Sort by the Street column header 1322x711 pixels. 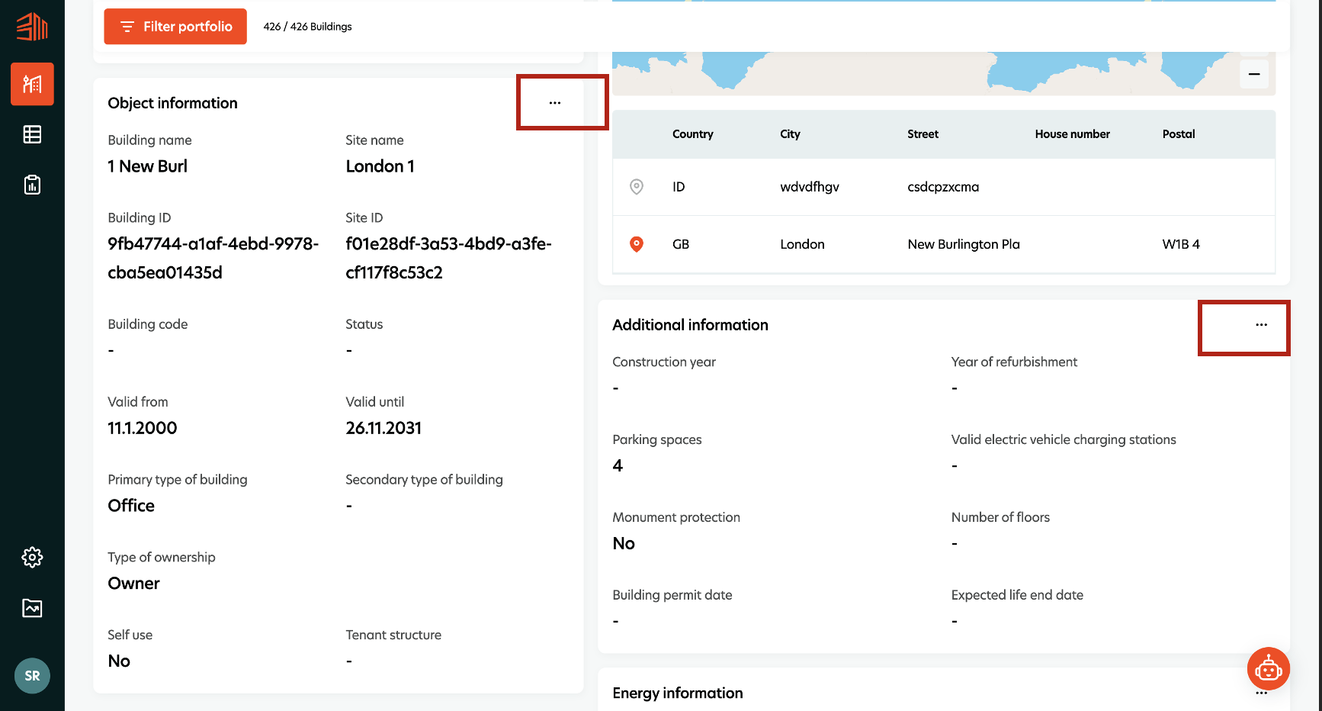coord(923,134)
